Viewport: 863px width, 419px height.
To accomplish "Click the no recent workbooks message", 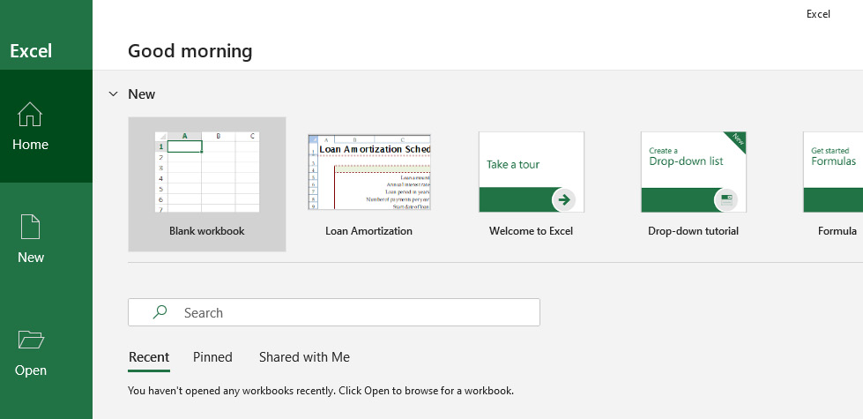I will (321, 391).
